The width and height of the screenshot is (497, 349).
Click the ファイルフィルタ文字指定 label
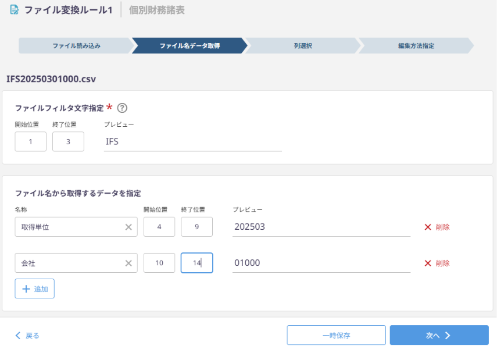point(59,108)
